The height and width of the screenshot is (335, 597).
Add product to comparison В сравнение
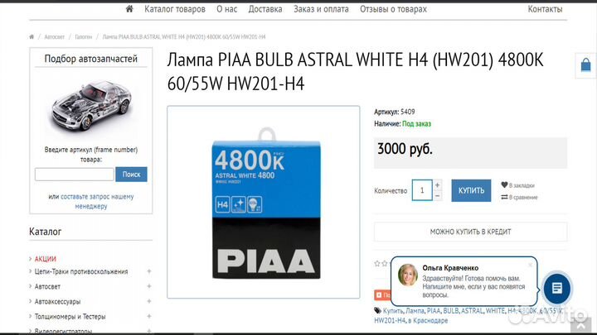[x=519, y=197]
